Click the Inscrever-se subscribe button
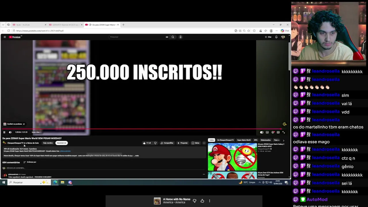368x207 pixels. click(62, 143)
